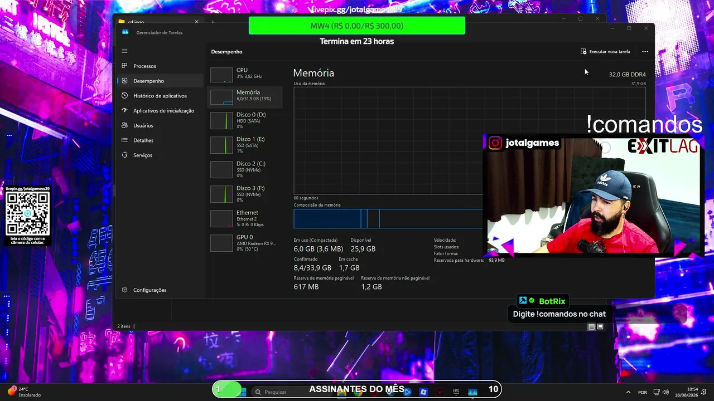Click the "25,9 GB" available value
The image size is (714, 401).
[363, 249]
